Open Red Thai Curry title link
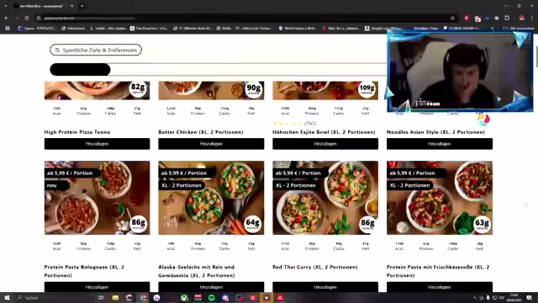 315,267
